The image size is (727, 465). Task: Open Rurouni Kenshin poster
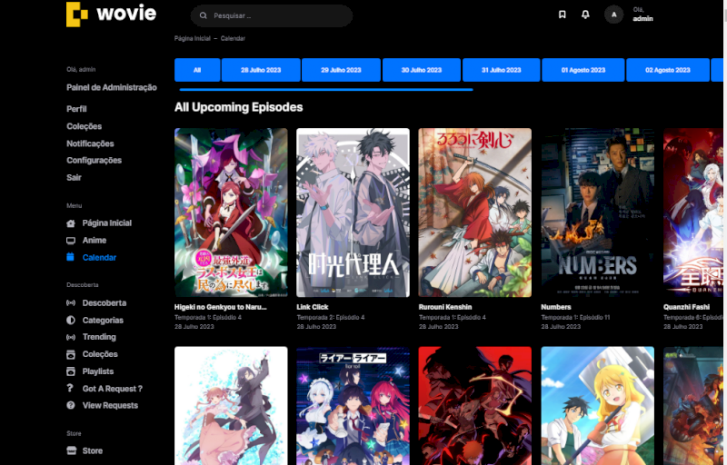tap(474, 213)
